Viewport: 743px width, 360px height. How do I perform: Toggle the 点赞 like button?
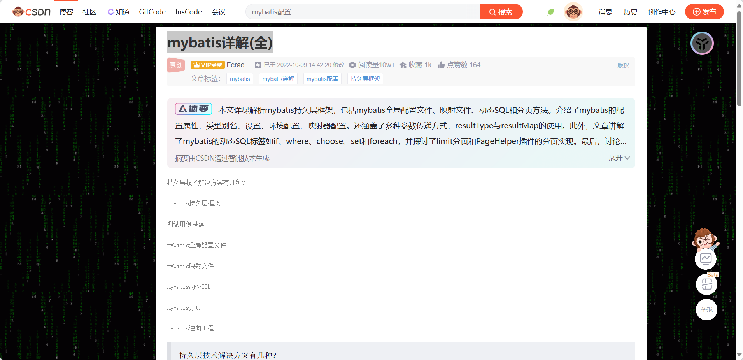pyautogui.click(x=441, y=65)
